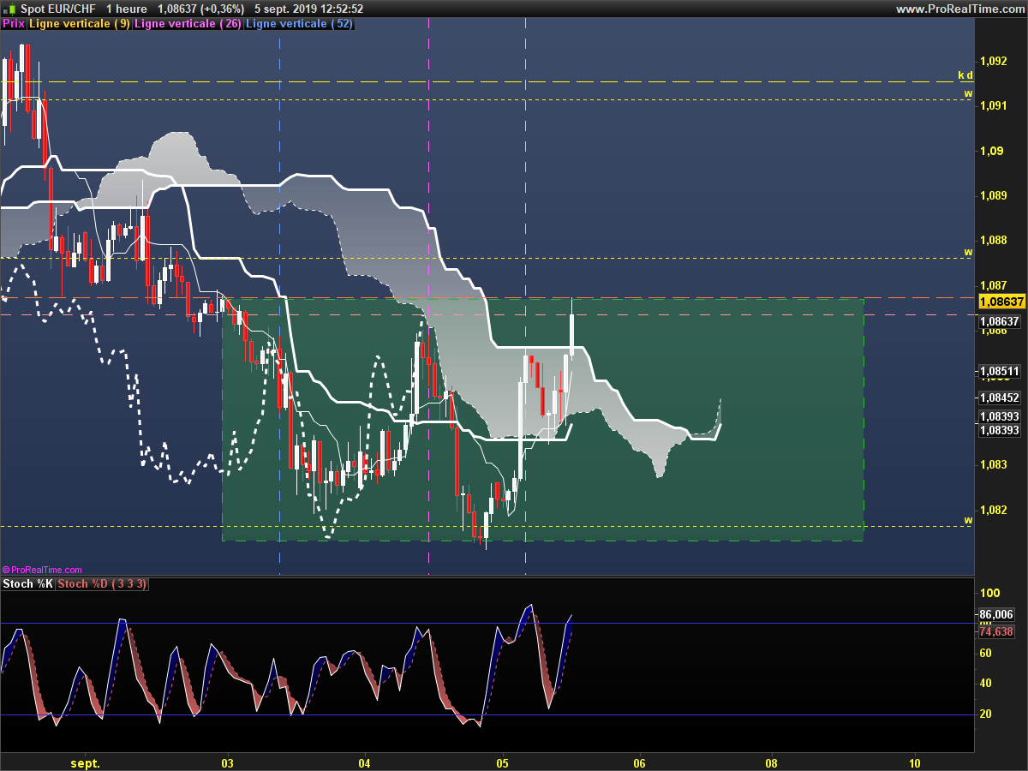The image size is (1028, 771).
Task: Click the 1,082 price axis label
Action: click(x=994, y=510)
